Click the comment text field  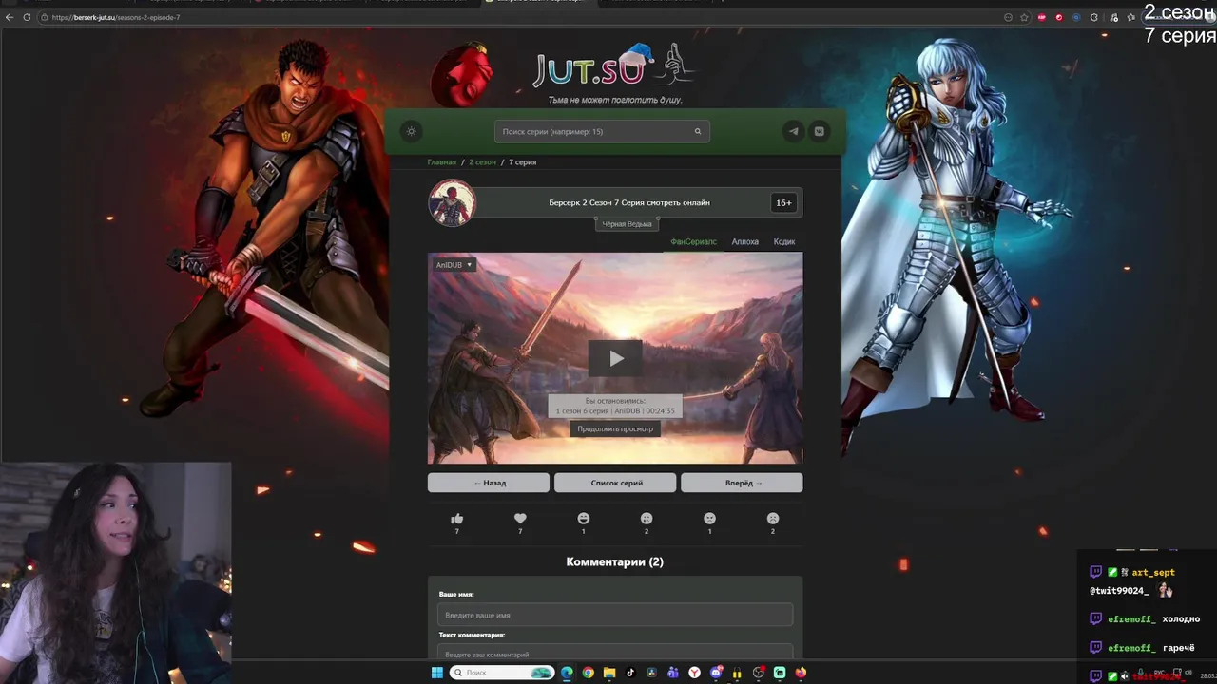(615, 654)
